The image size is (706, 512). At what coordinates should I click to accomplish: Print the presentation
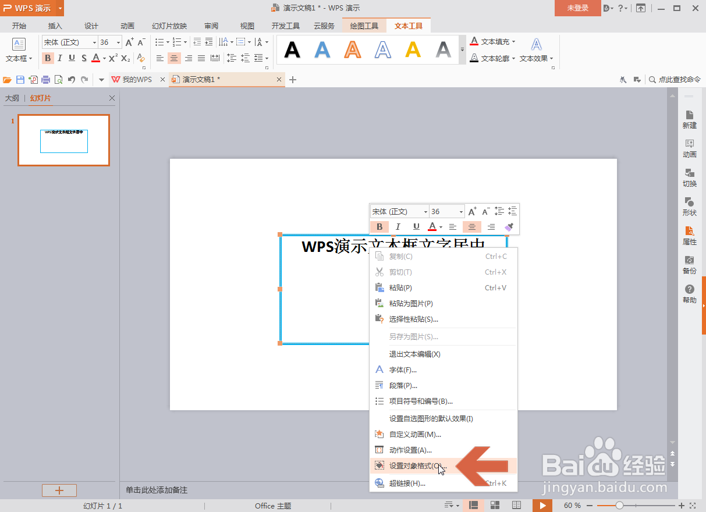point(45,80)
